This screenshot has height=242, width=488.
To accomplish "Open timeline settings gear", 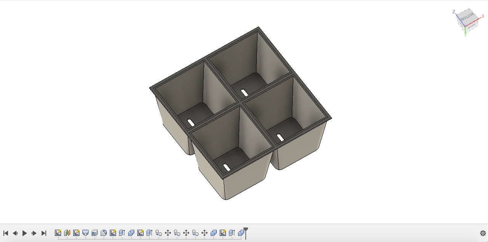I will (483, 233).
